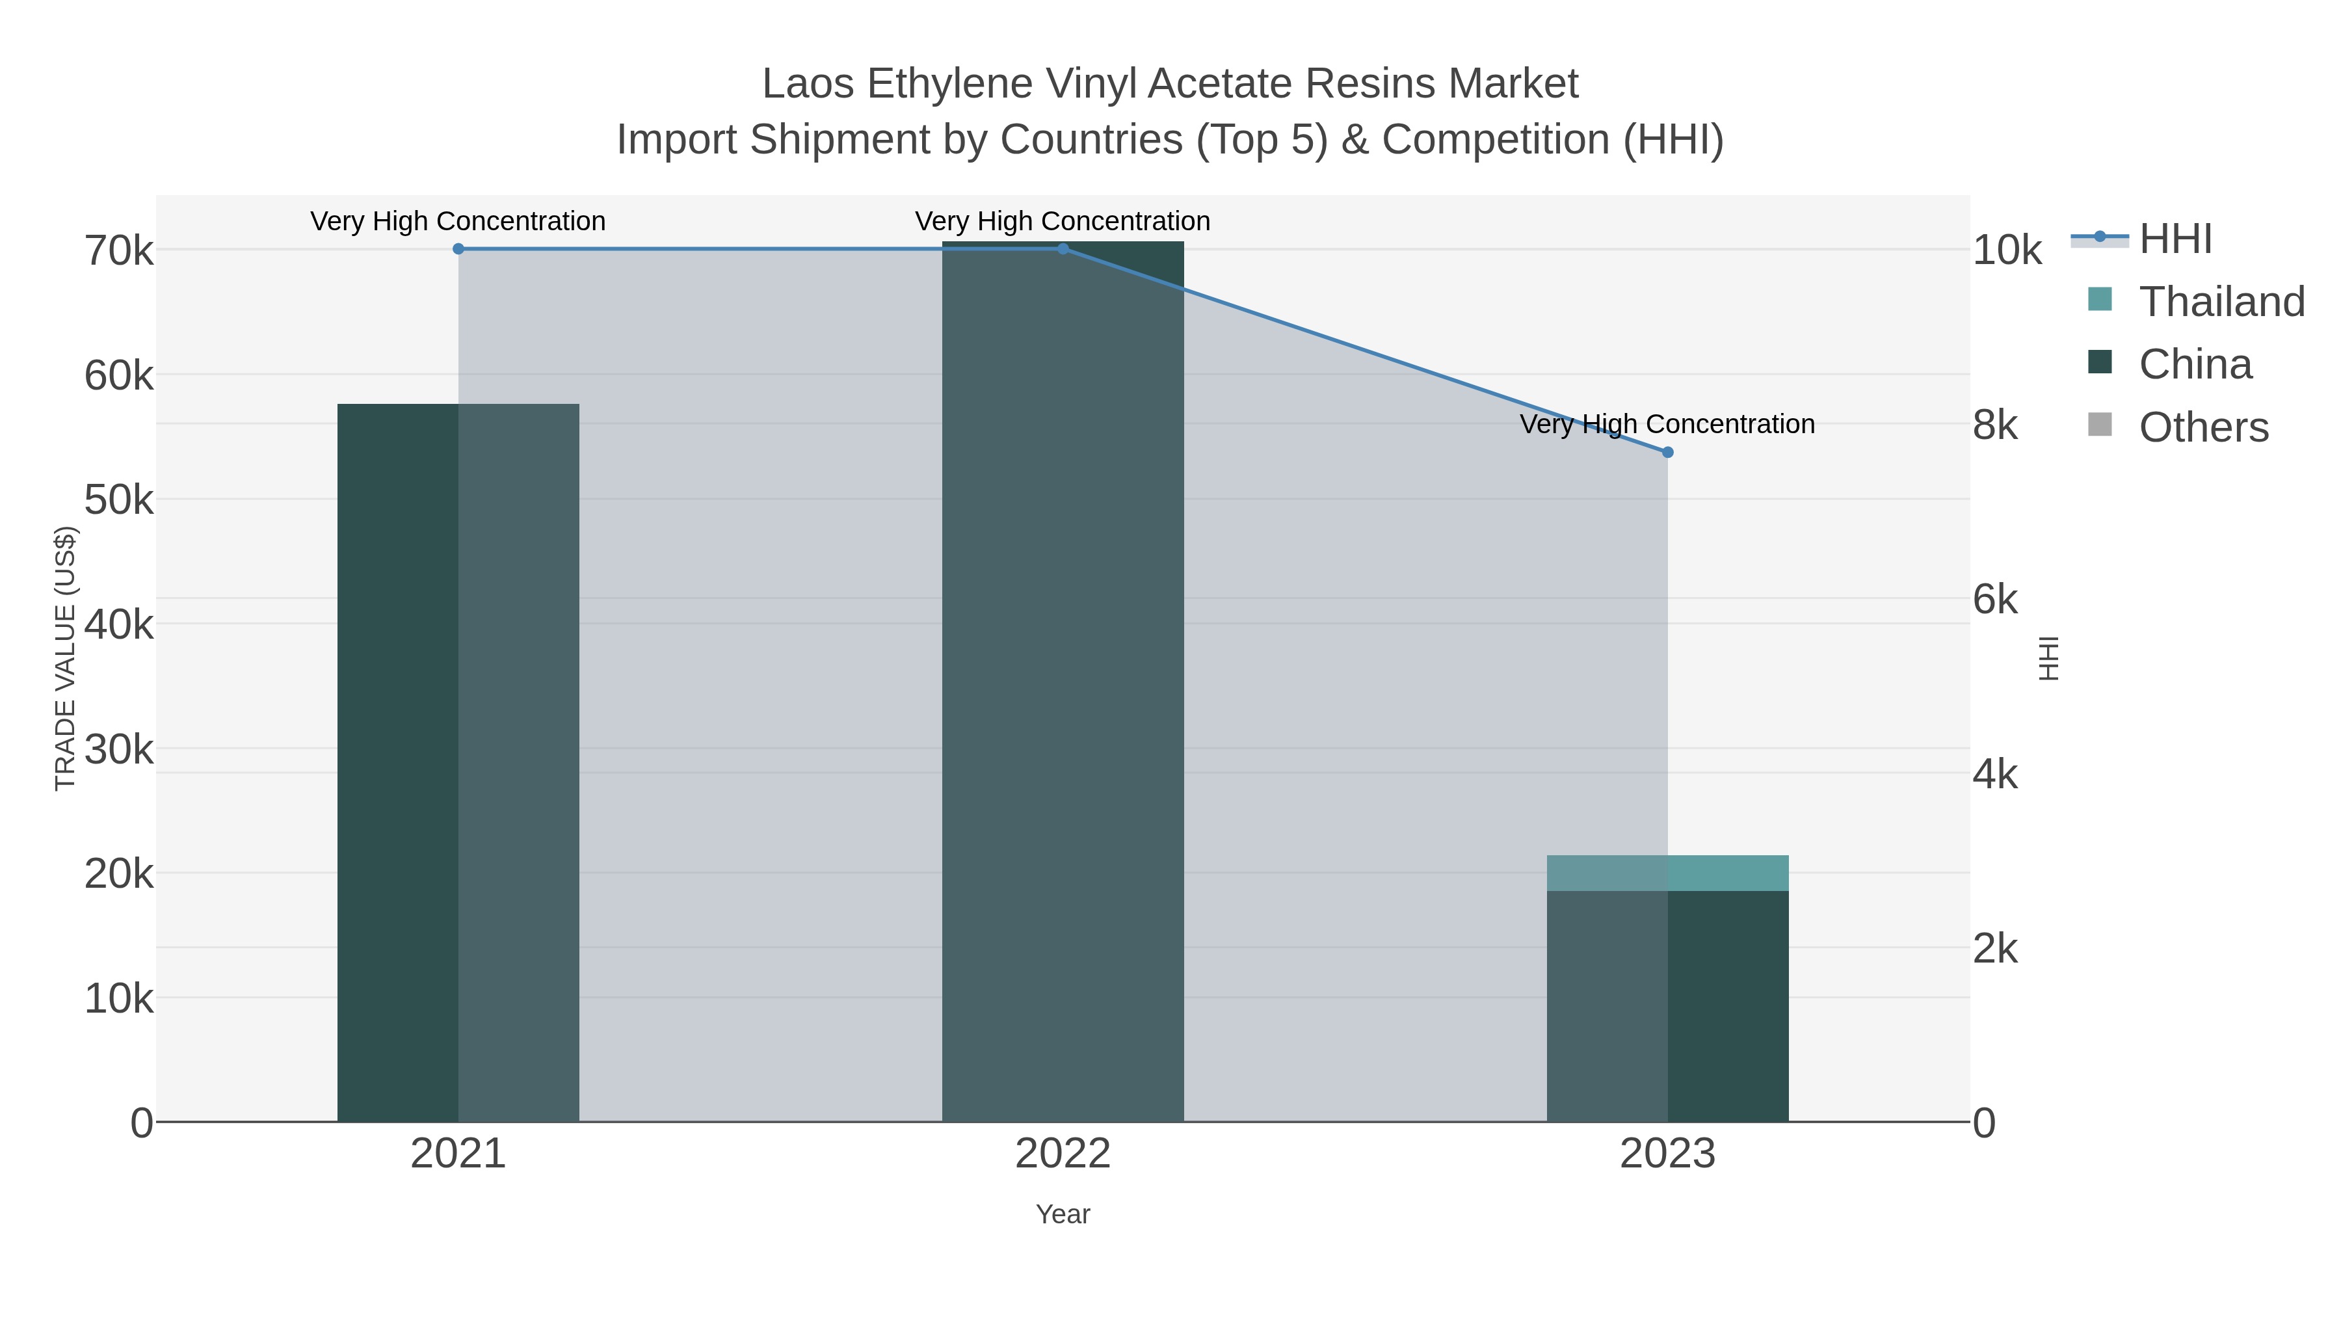Toggle the China legend entry
Viewport: 2341px width, 1317px height.
coord(2169,364)
